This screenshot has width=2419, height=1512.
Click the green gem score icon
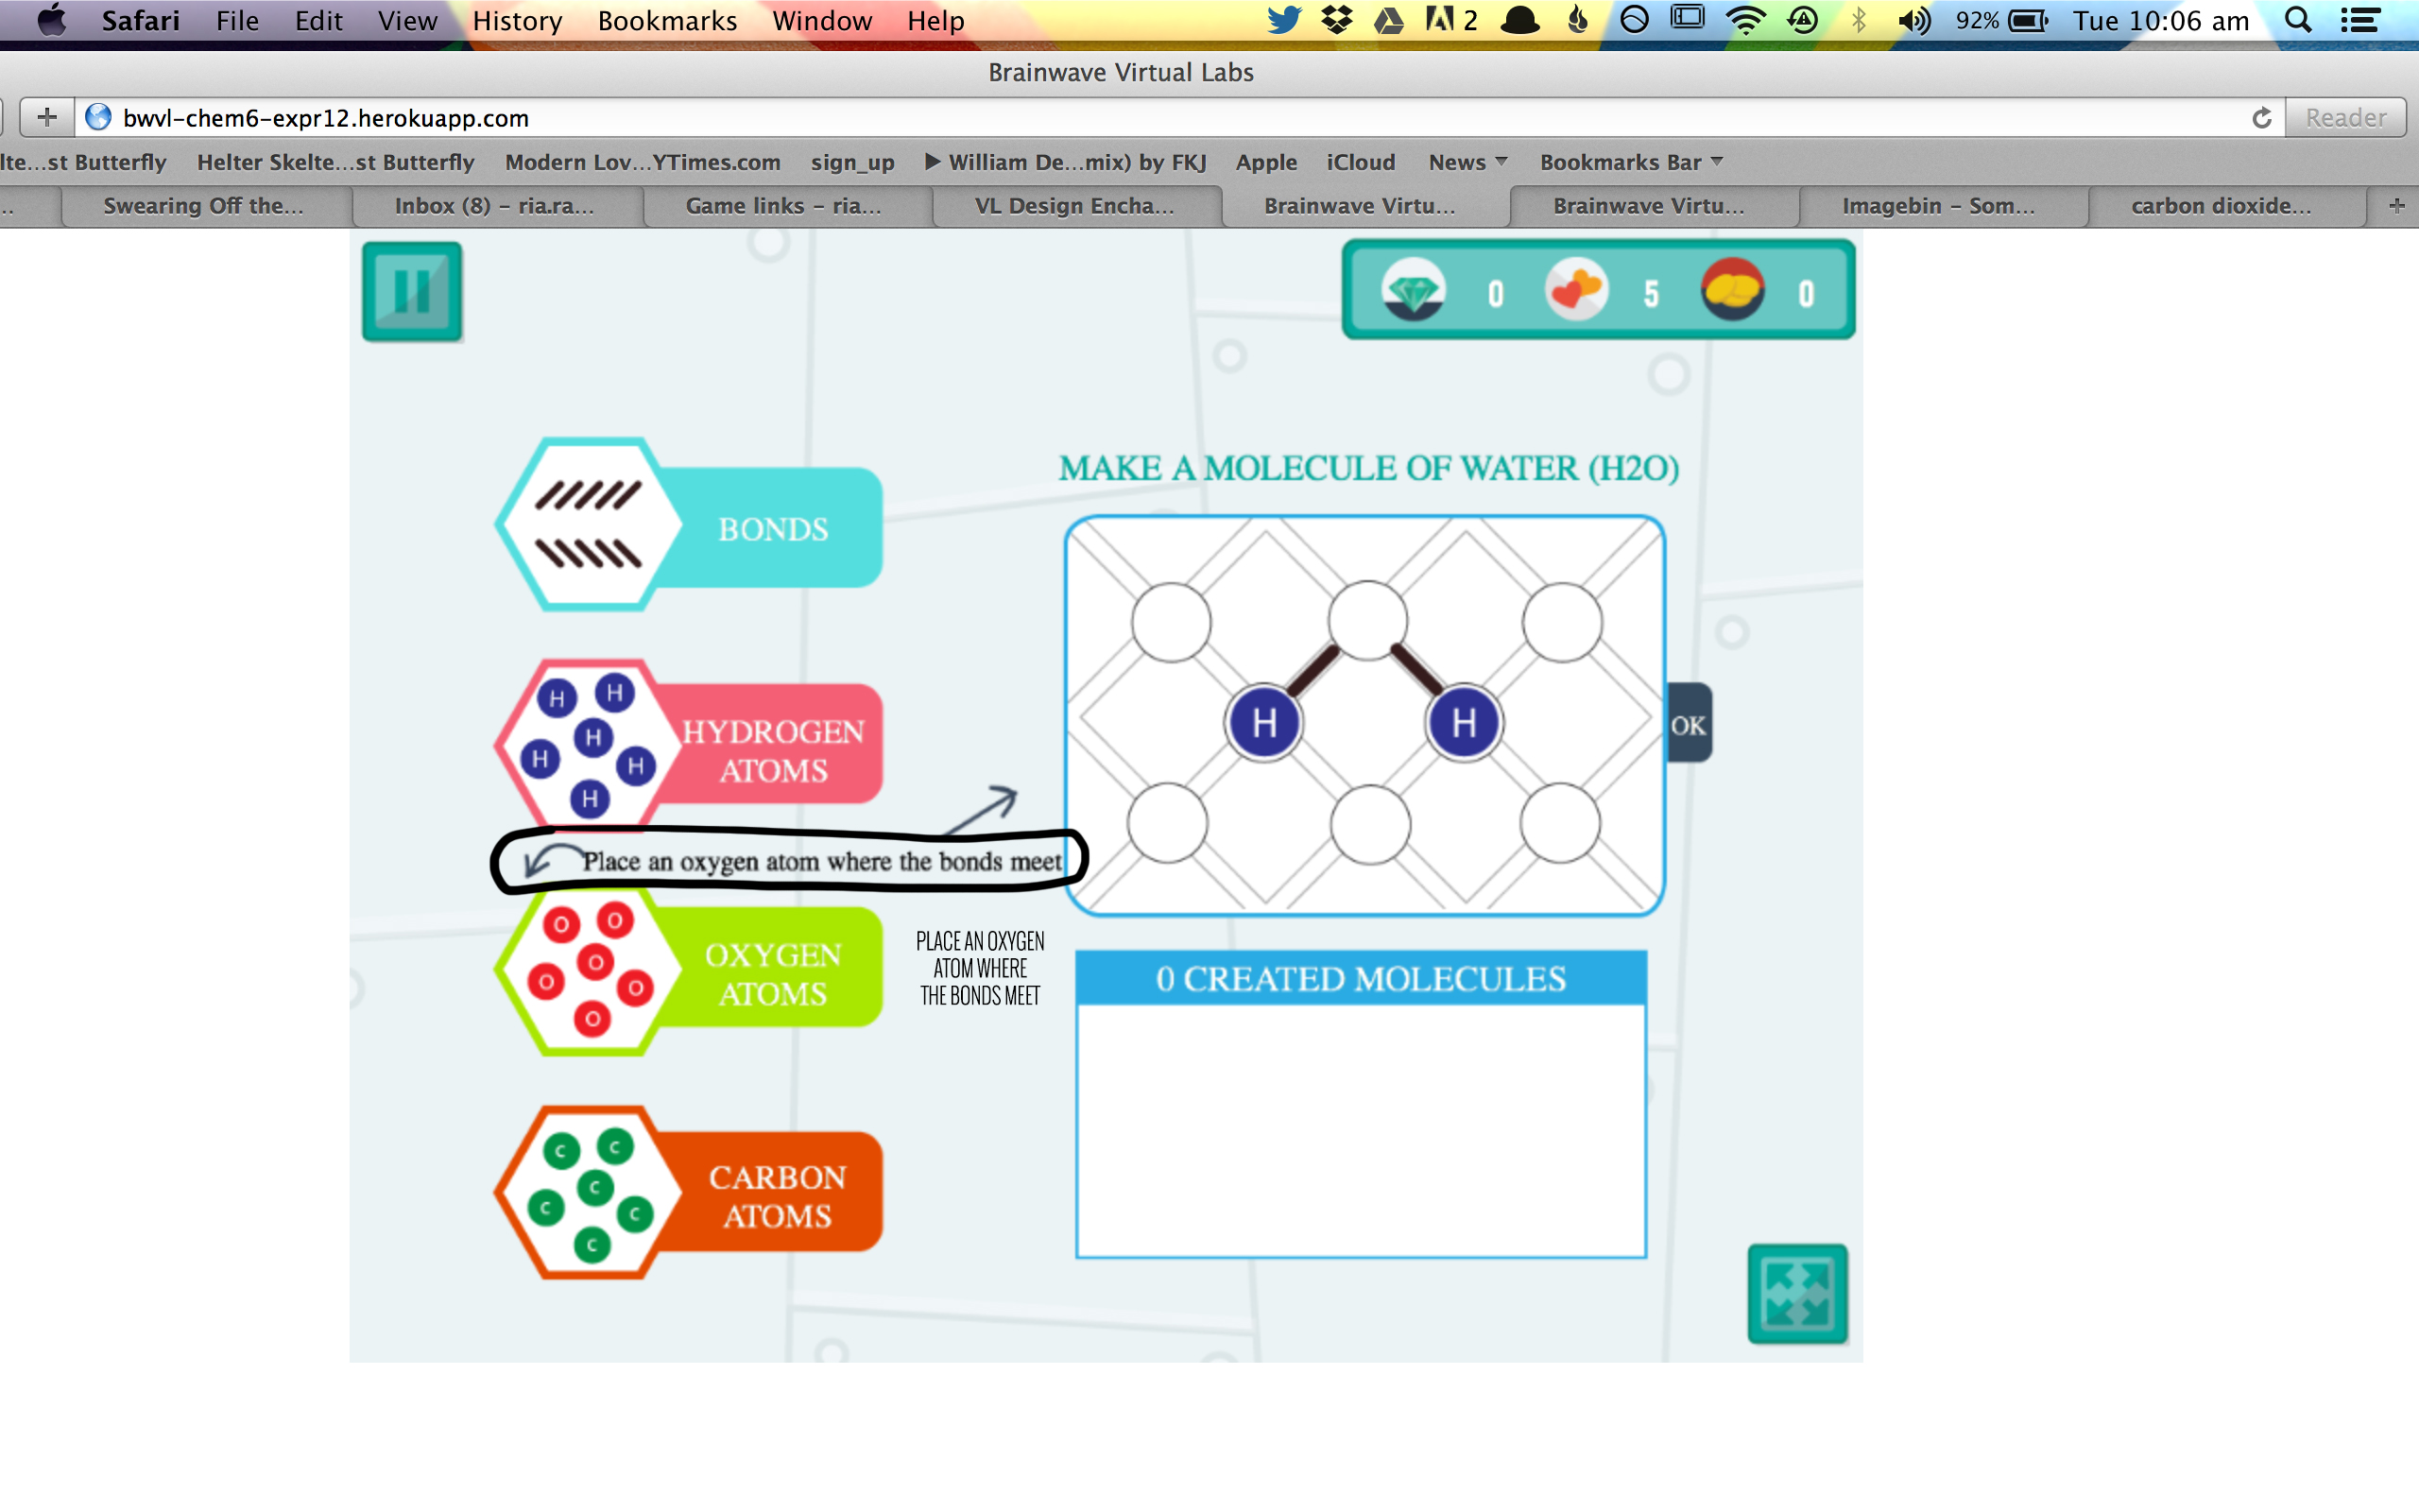click(1413, 290)
